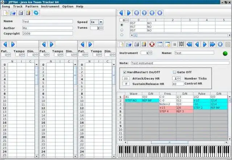The width and height of the screenshot is (232, 160).
Task: Select the second voice radio button
Action: pyautogui.click(x=122, y=30)
